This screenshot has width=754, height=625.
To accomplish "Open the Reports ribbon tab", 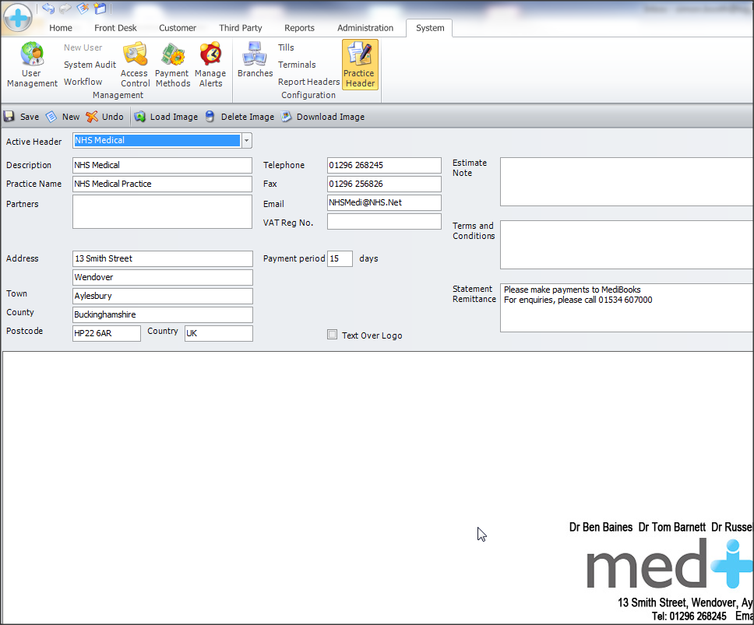I will [x=299, y=28].
